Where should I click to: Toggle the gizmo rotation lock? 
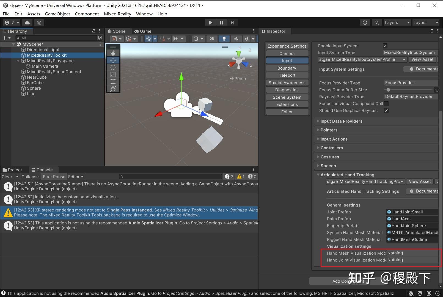tap(250, 50)
